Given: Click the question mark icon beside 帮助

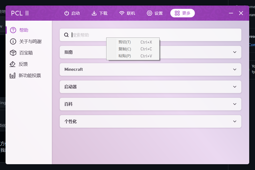Looking at the screenshot, I should pos(13,30).
